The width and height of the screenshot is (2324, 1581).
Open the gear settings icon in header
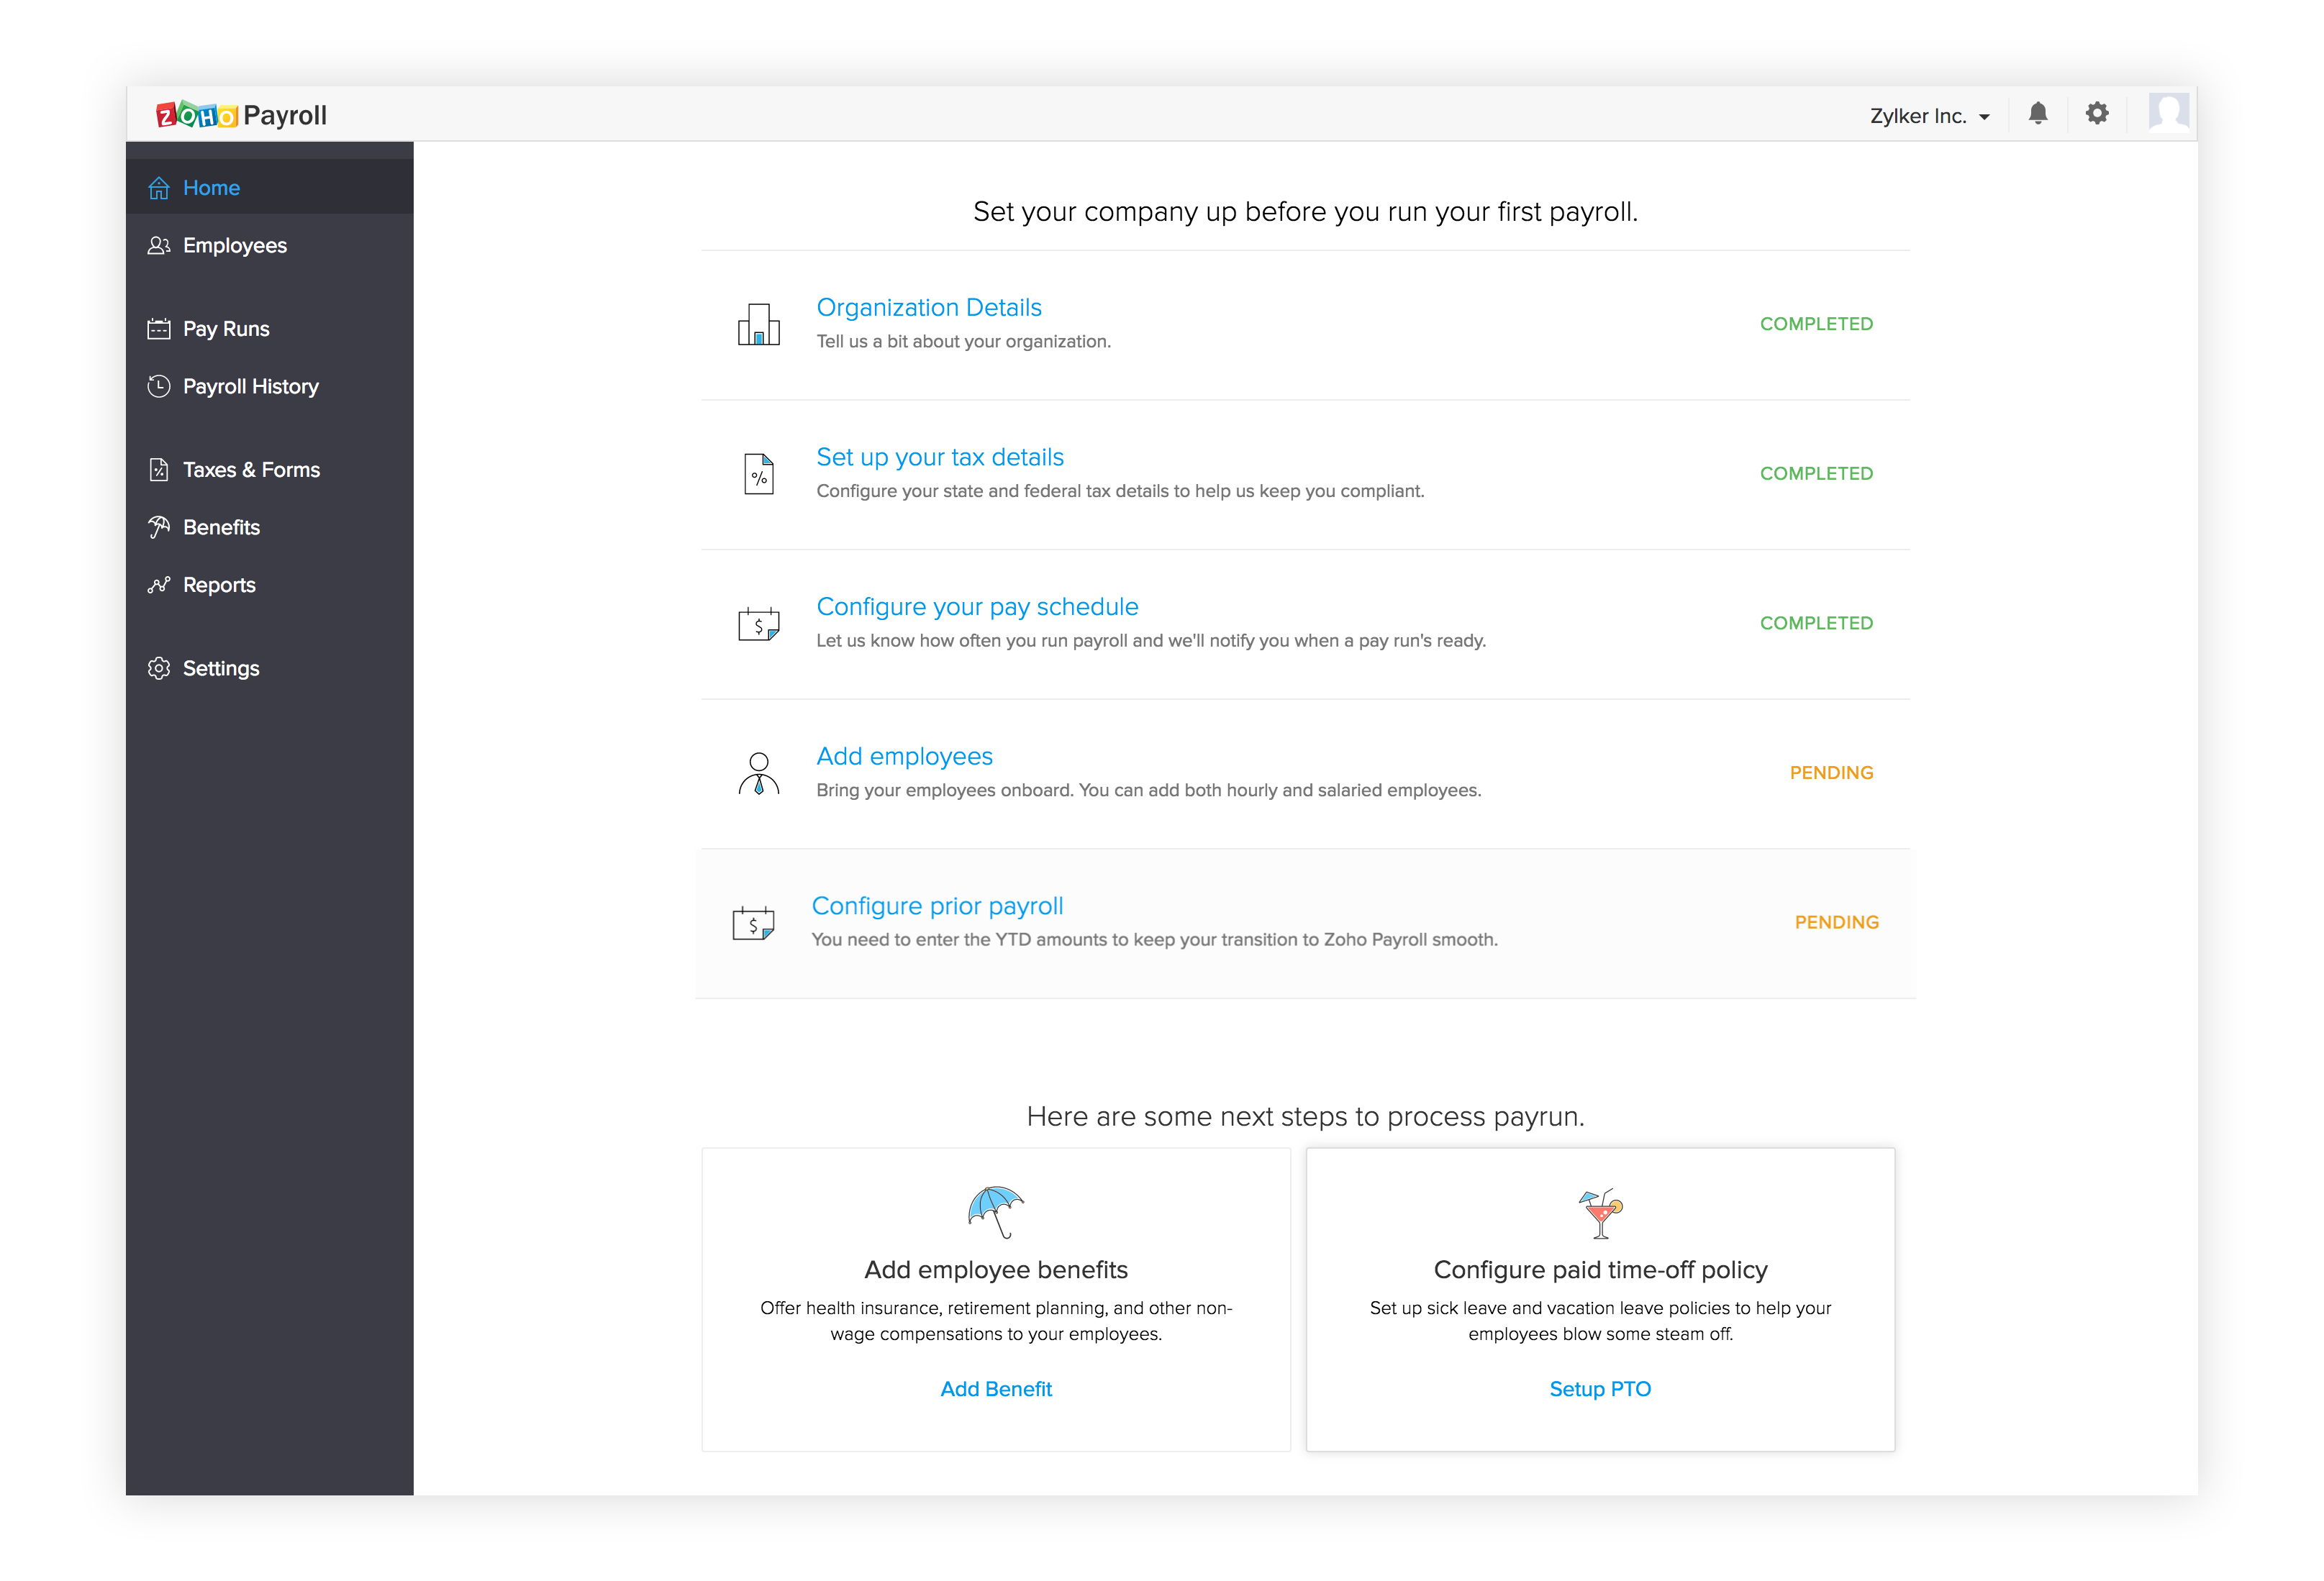click(x=2096, y=114)
